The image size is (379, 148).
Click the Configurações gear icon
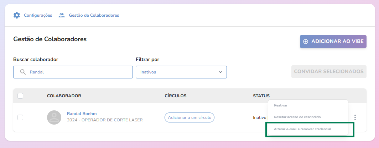pyautogui.click(x=17, y=15)
